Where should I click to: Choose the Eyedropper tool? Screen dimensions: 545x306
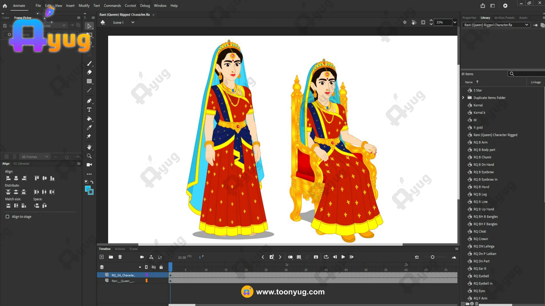89,127
